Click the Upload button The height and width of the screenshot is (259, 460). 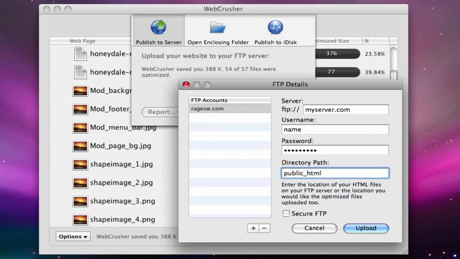366,228
